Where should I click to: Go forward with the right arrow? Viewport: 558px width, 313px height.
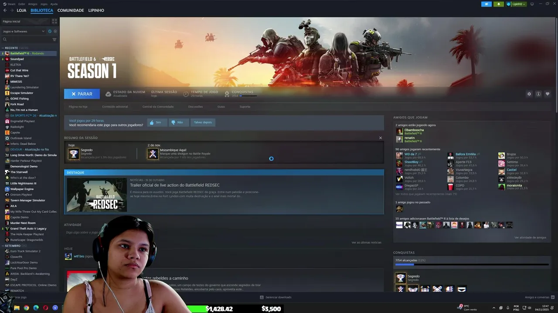[x=11, y=10]
